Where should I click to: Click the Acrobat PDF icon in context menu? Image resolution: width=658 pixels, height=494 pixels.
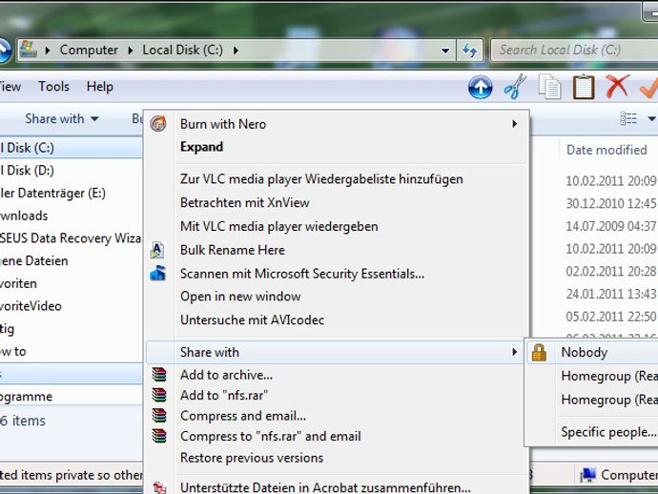[x=159, y=487]
